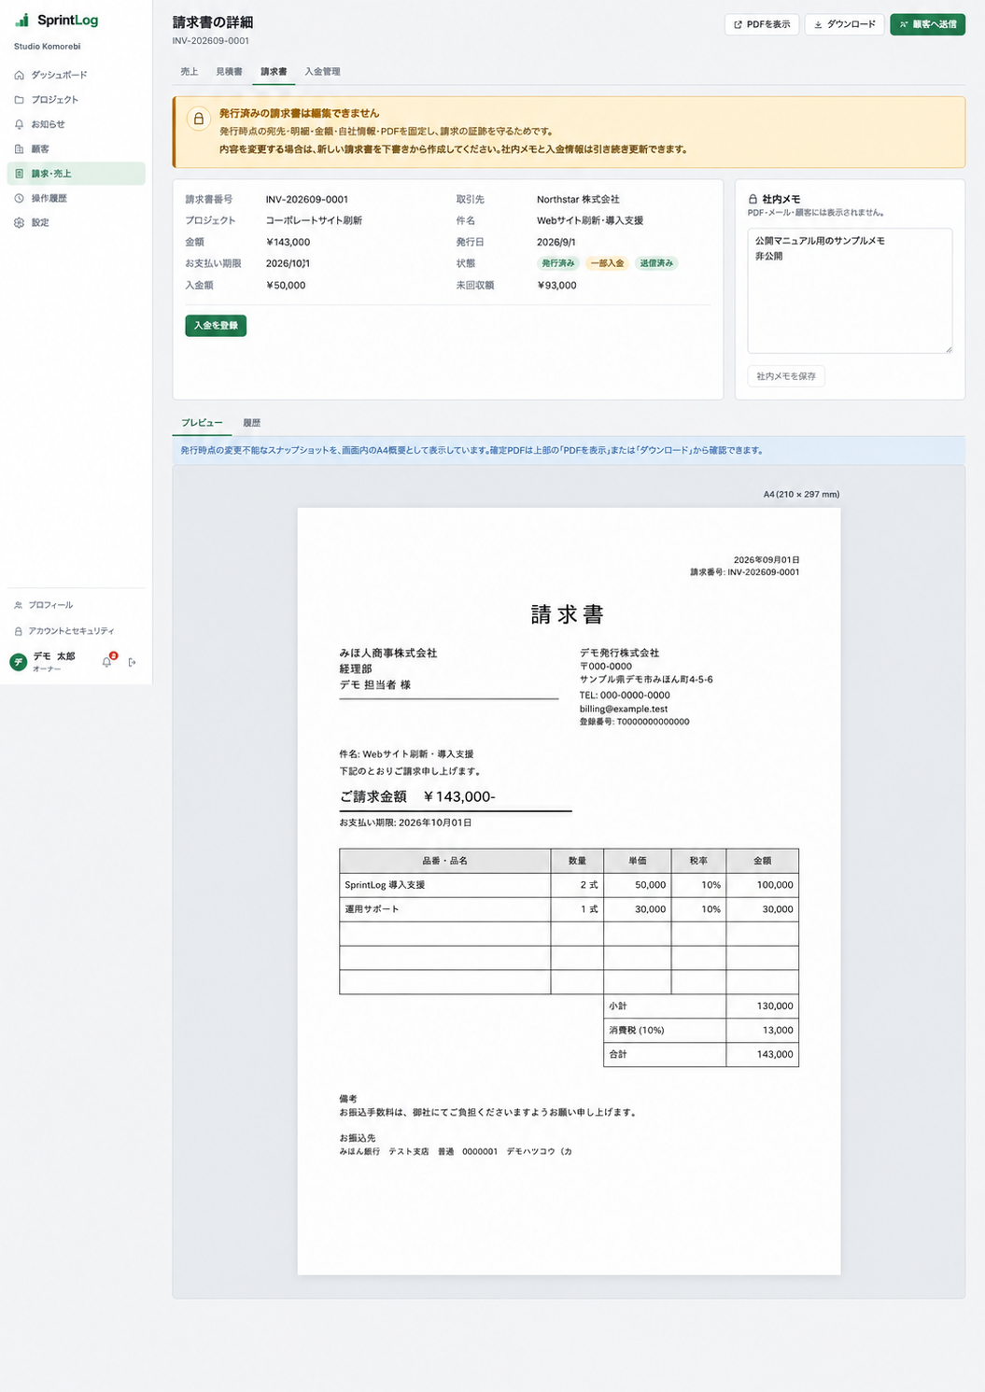
Task: Switch to the 見積書 tab
Action: click(x=229, y=72)
